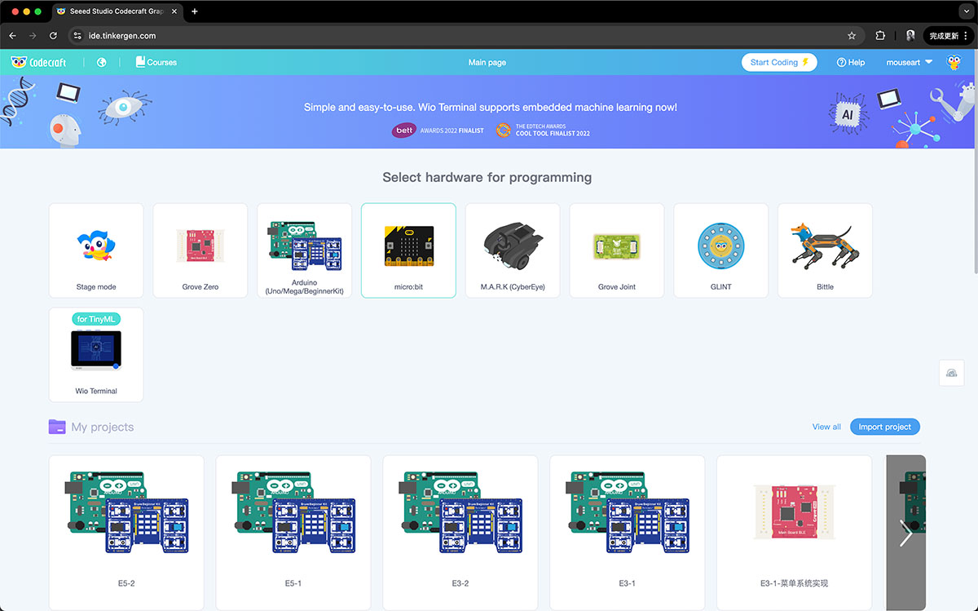Click the browser forward button
This screenshot has width=978, height=611.
[33, 36]
